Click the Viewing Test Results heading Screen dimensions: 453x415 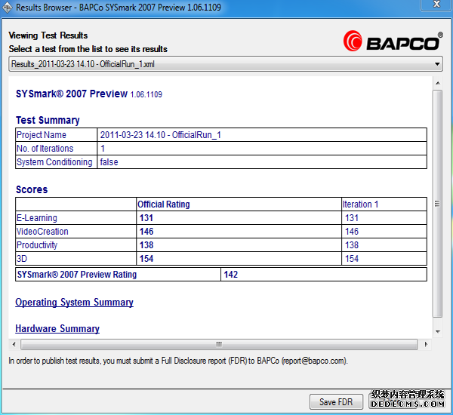pyautogui.click(x=48, y=35)
